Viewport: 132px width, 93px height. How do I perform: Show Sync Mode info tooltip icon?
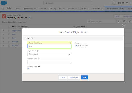tap(38, 51)
